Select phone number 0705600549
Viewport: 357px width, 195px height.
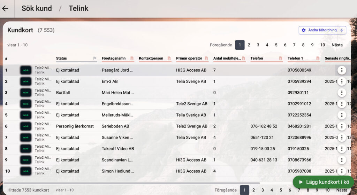299,70
